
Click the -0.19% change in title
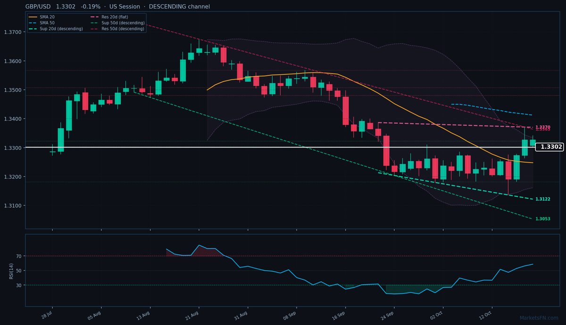91,7
